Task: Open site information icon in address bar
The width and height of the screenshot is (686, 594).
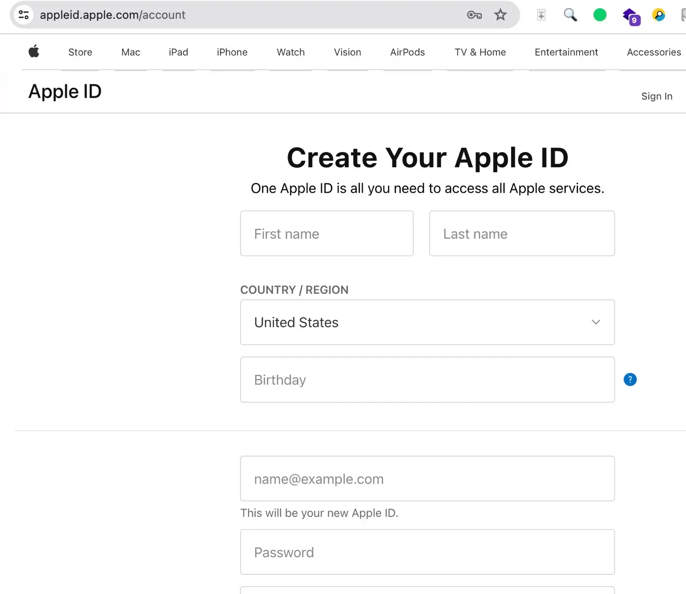Action: click(24, 15)
